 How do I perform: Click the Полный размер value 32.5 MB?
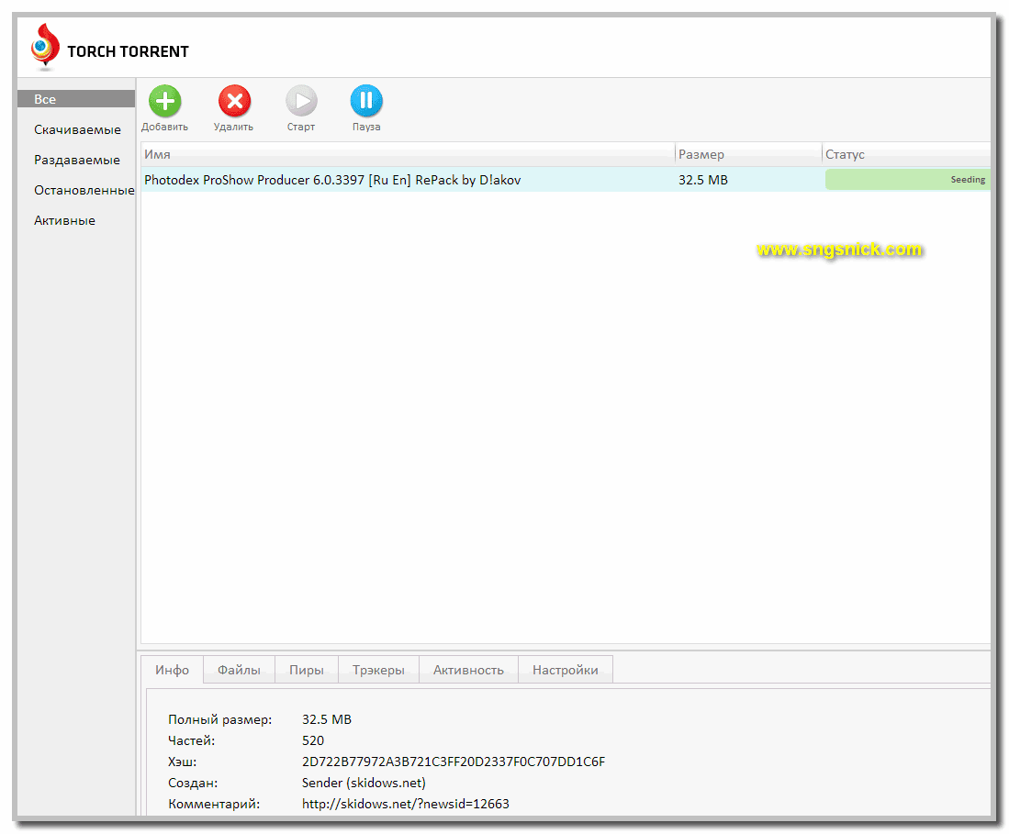[327, 719]
